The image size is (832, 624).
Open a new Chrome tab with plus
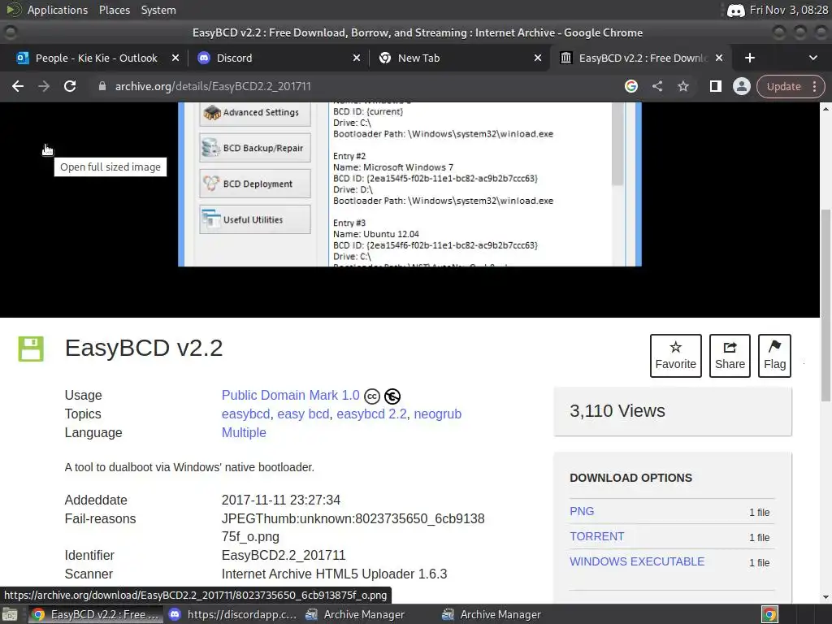coord(749,58)
